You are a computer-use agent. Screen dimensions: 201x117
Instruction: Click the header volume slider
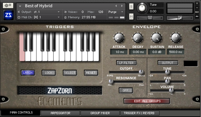[180, 18]
